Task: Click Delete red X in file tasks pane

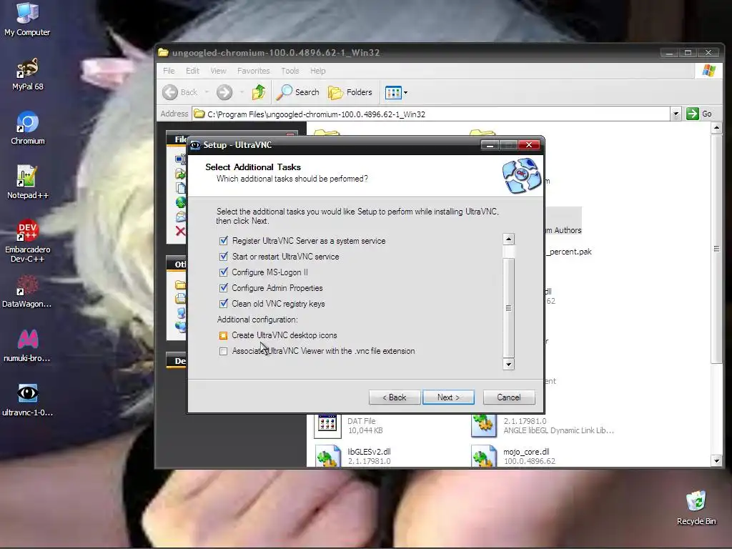Action: pos(180,231)
